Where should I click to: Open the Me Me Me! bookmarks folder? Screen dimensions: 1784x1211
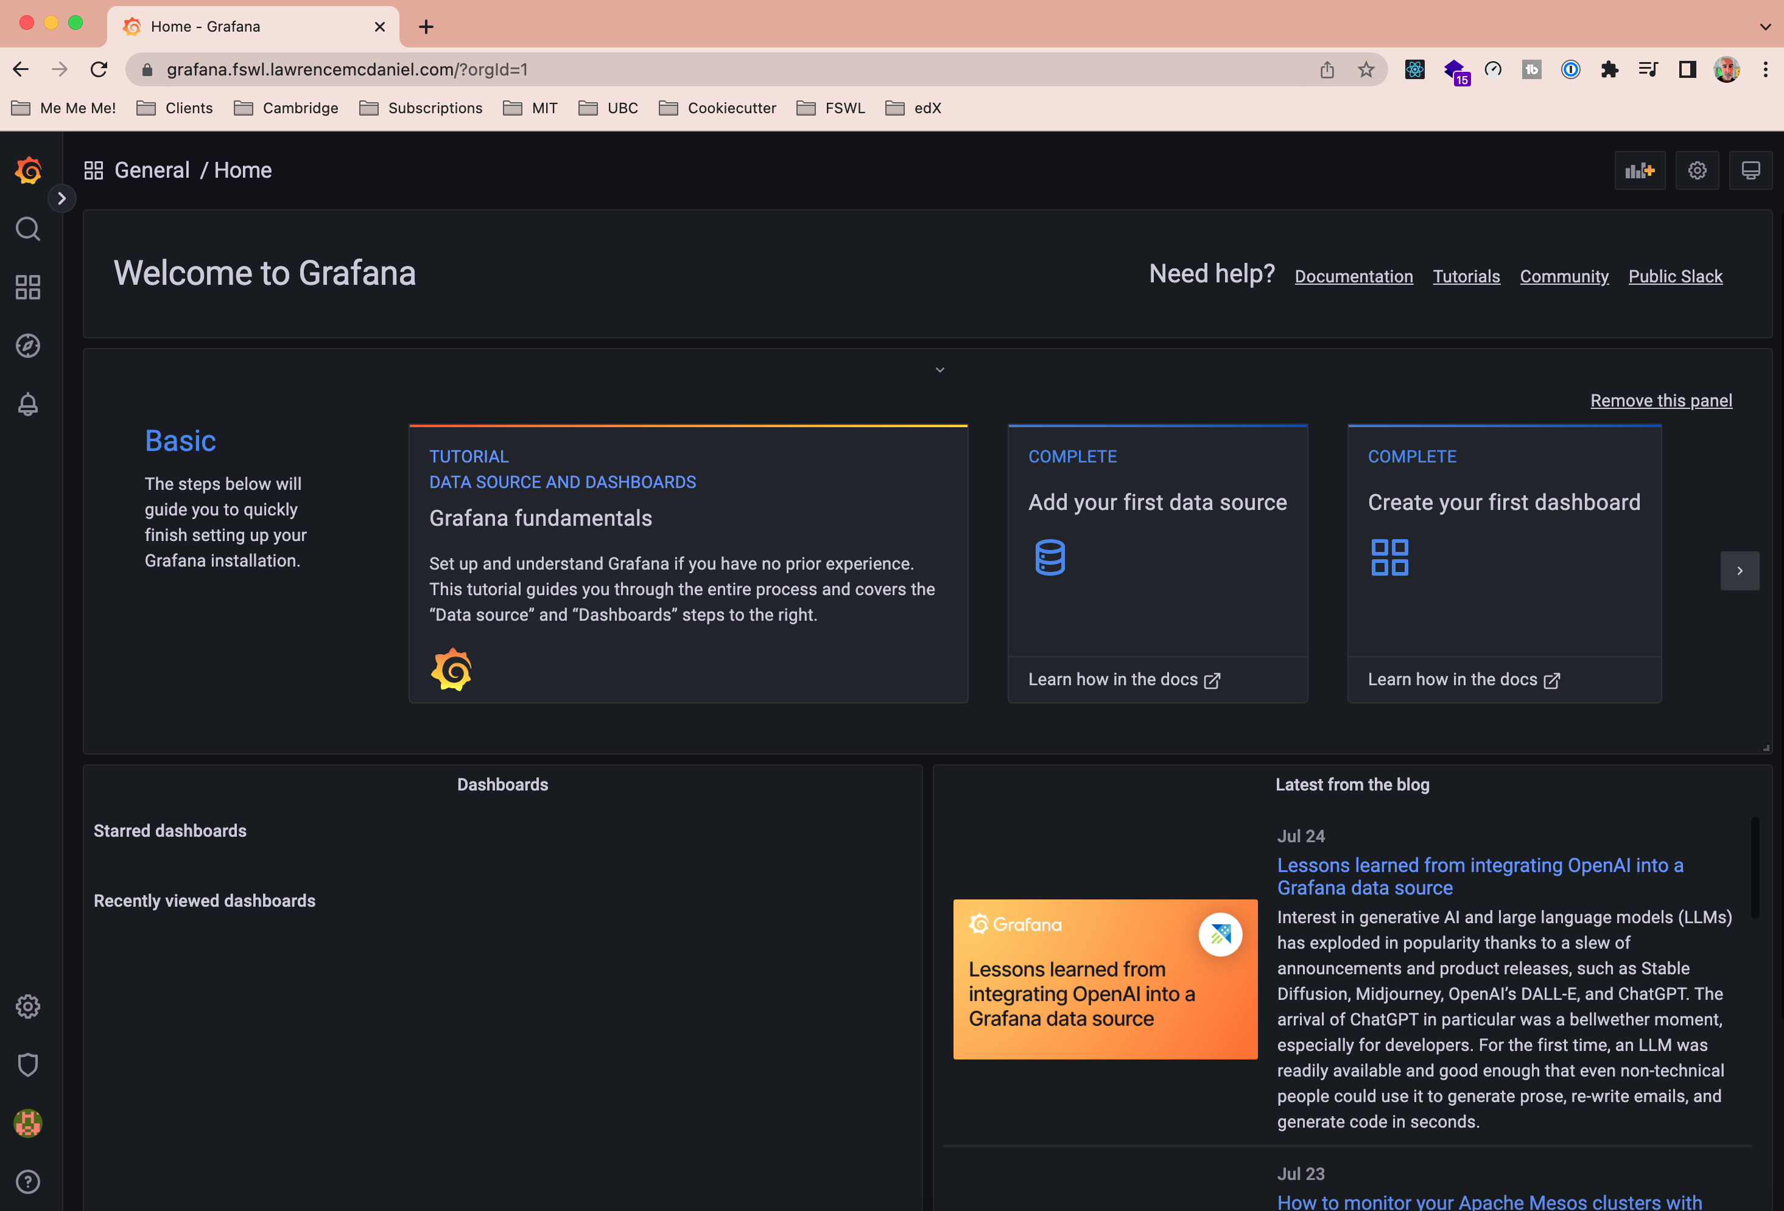point(64,108)
